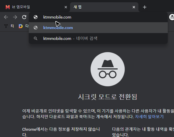Select the 새 탭 tab

click(104, 7)
